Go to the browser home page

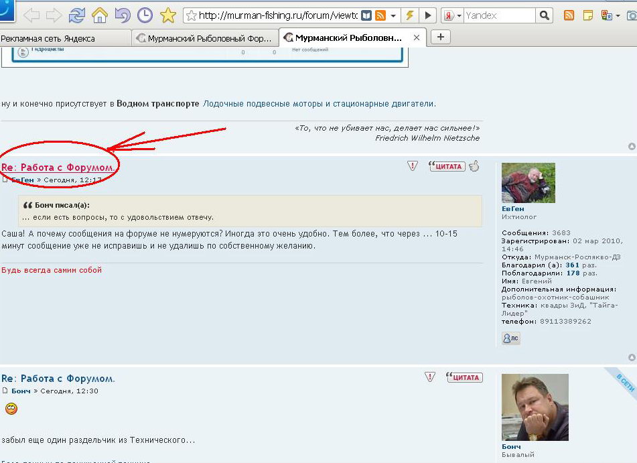99,15
